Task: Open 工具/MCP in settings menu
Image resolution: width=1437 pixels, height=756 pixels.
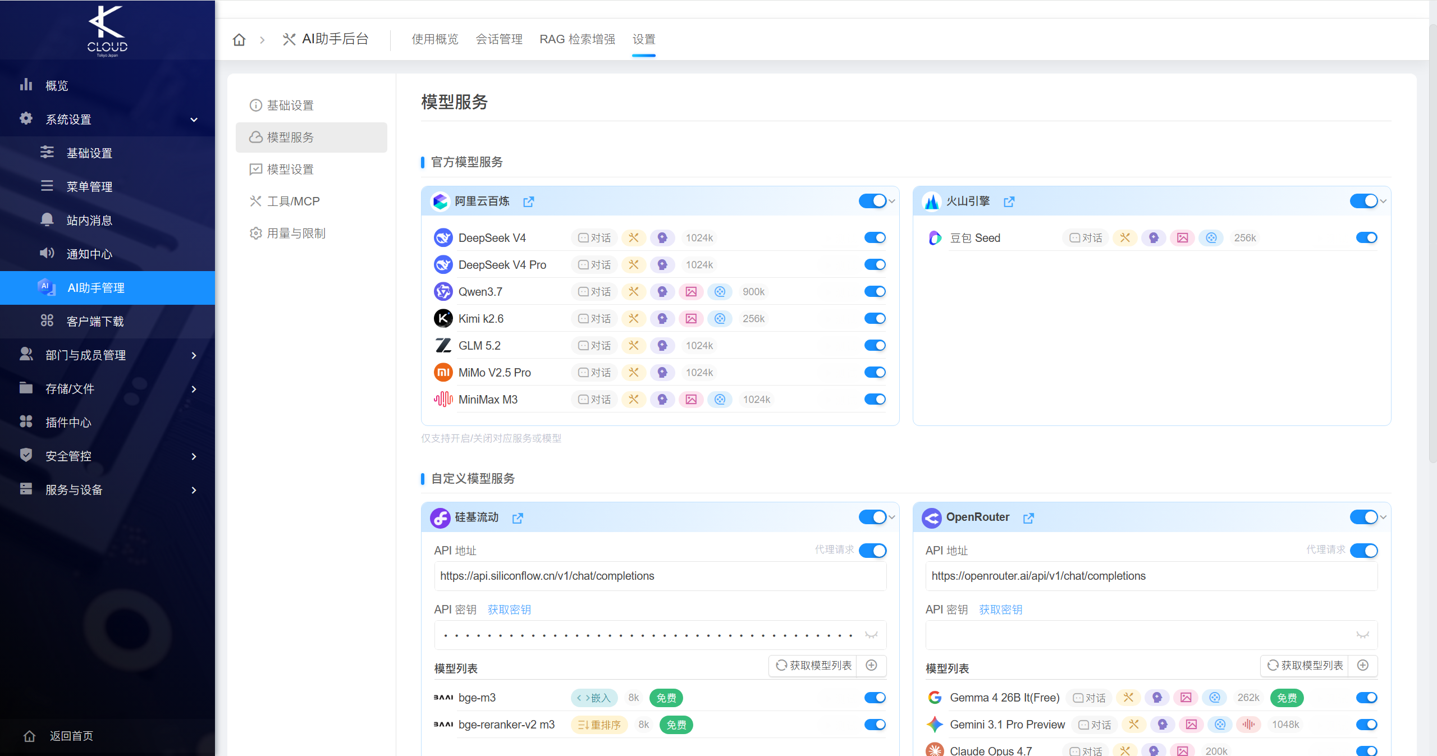Action: pos(312,201)
